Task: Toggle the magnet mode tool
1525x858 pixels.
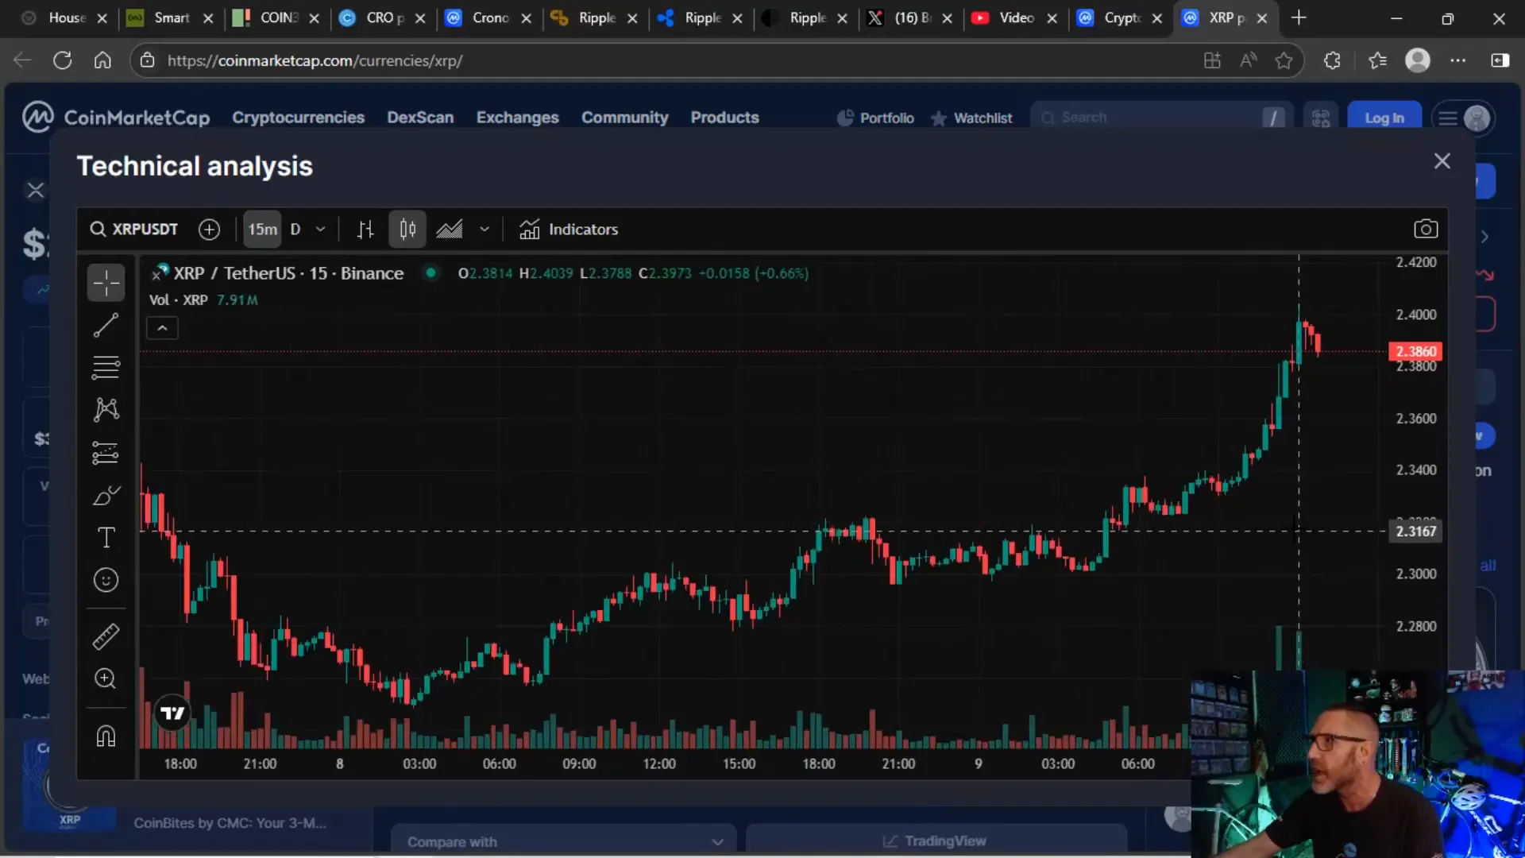Action: pos(106,736)
